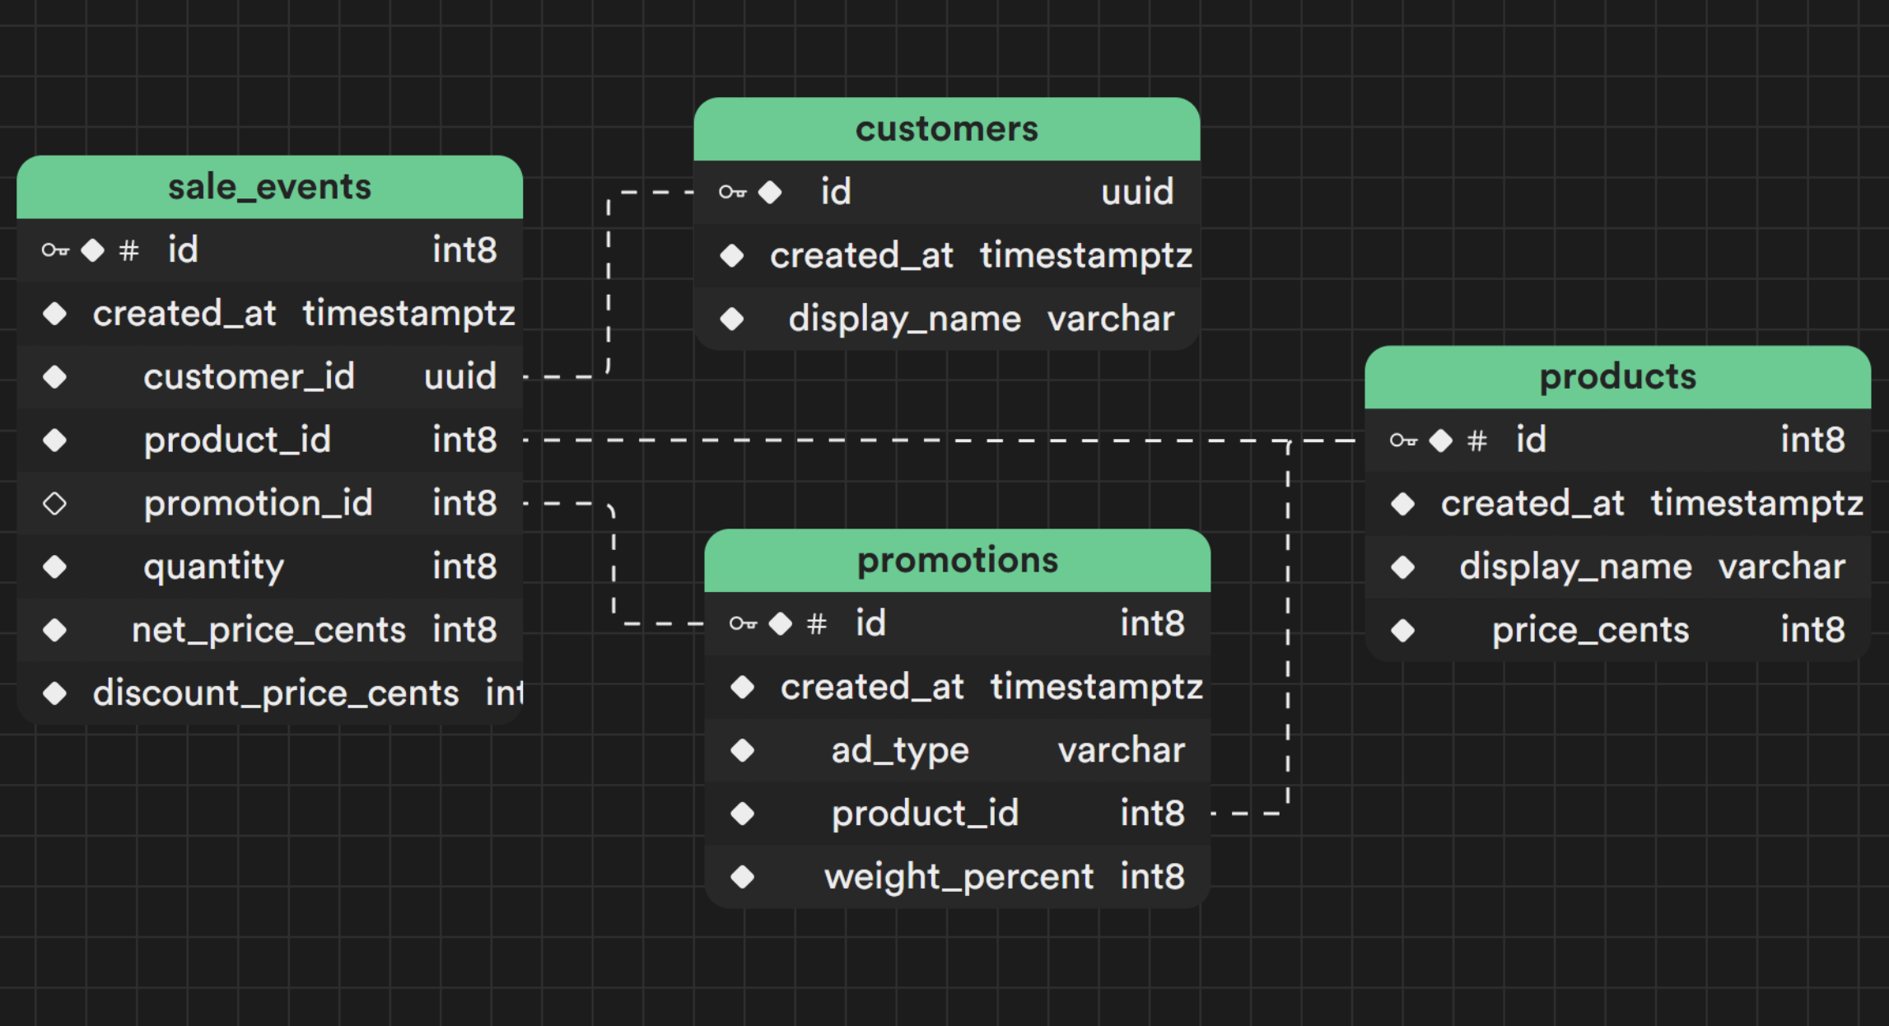Click the display_name row in customers
Image resolution: width=1889 pixels, height=1026 pixels.
(904, 319)
